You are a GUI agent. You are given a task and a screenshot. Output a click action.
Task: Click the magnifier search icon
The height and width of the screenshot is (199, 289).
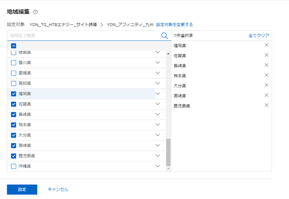tap(165, 36)
